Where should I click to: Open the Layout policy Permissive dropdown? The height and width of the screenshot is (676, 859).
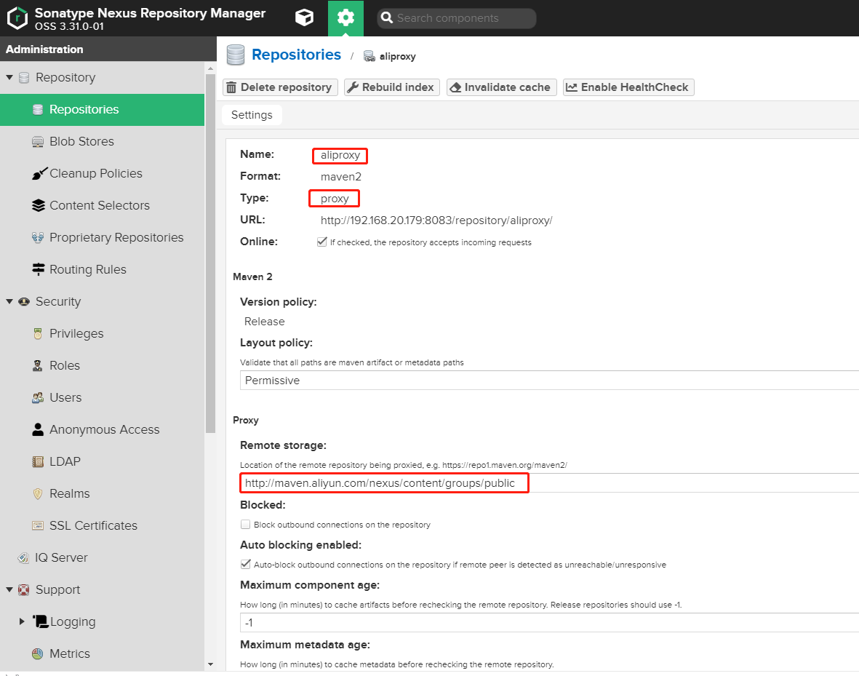click(549, 381)
